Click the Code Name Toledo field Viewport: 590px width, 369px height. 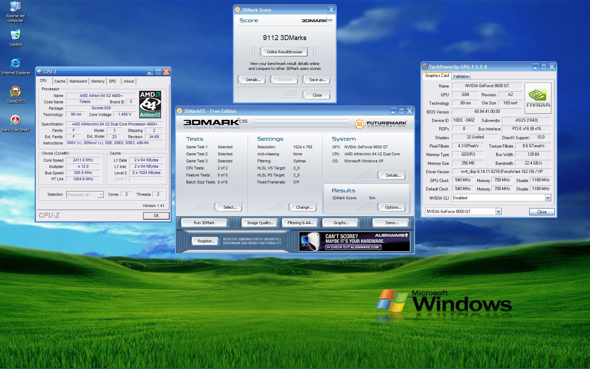85,102
